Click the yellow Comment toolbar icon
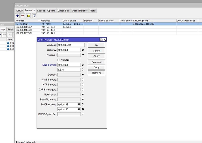202x143 pixels. pyautogui.click(x=29, y=16)
